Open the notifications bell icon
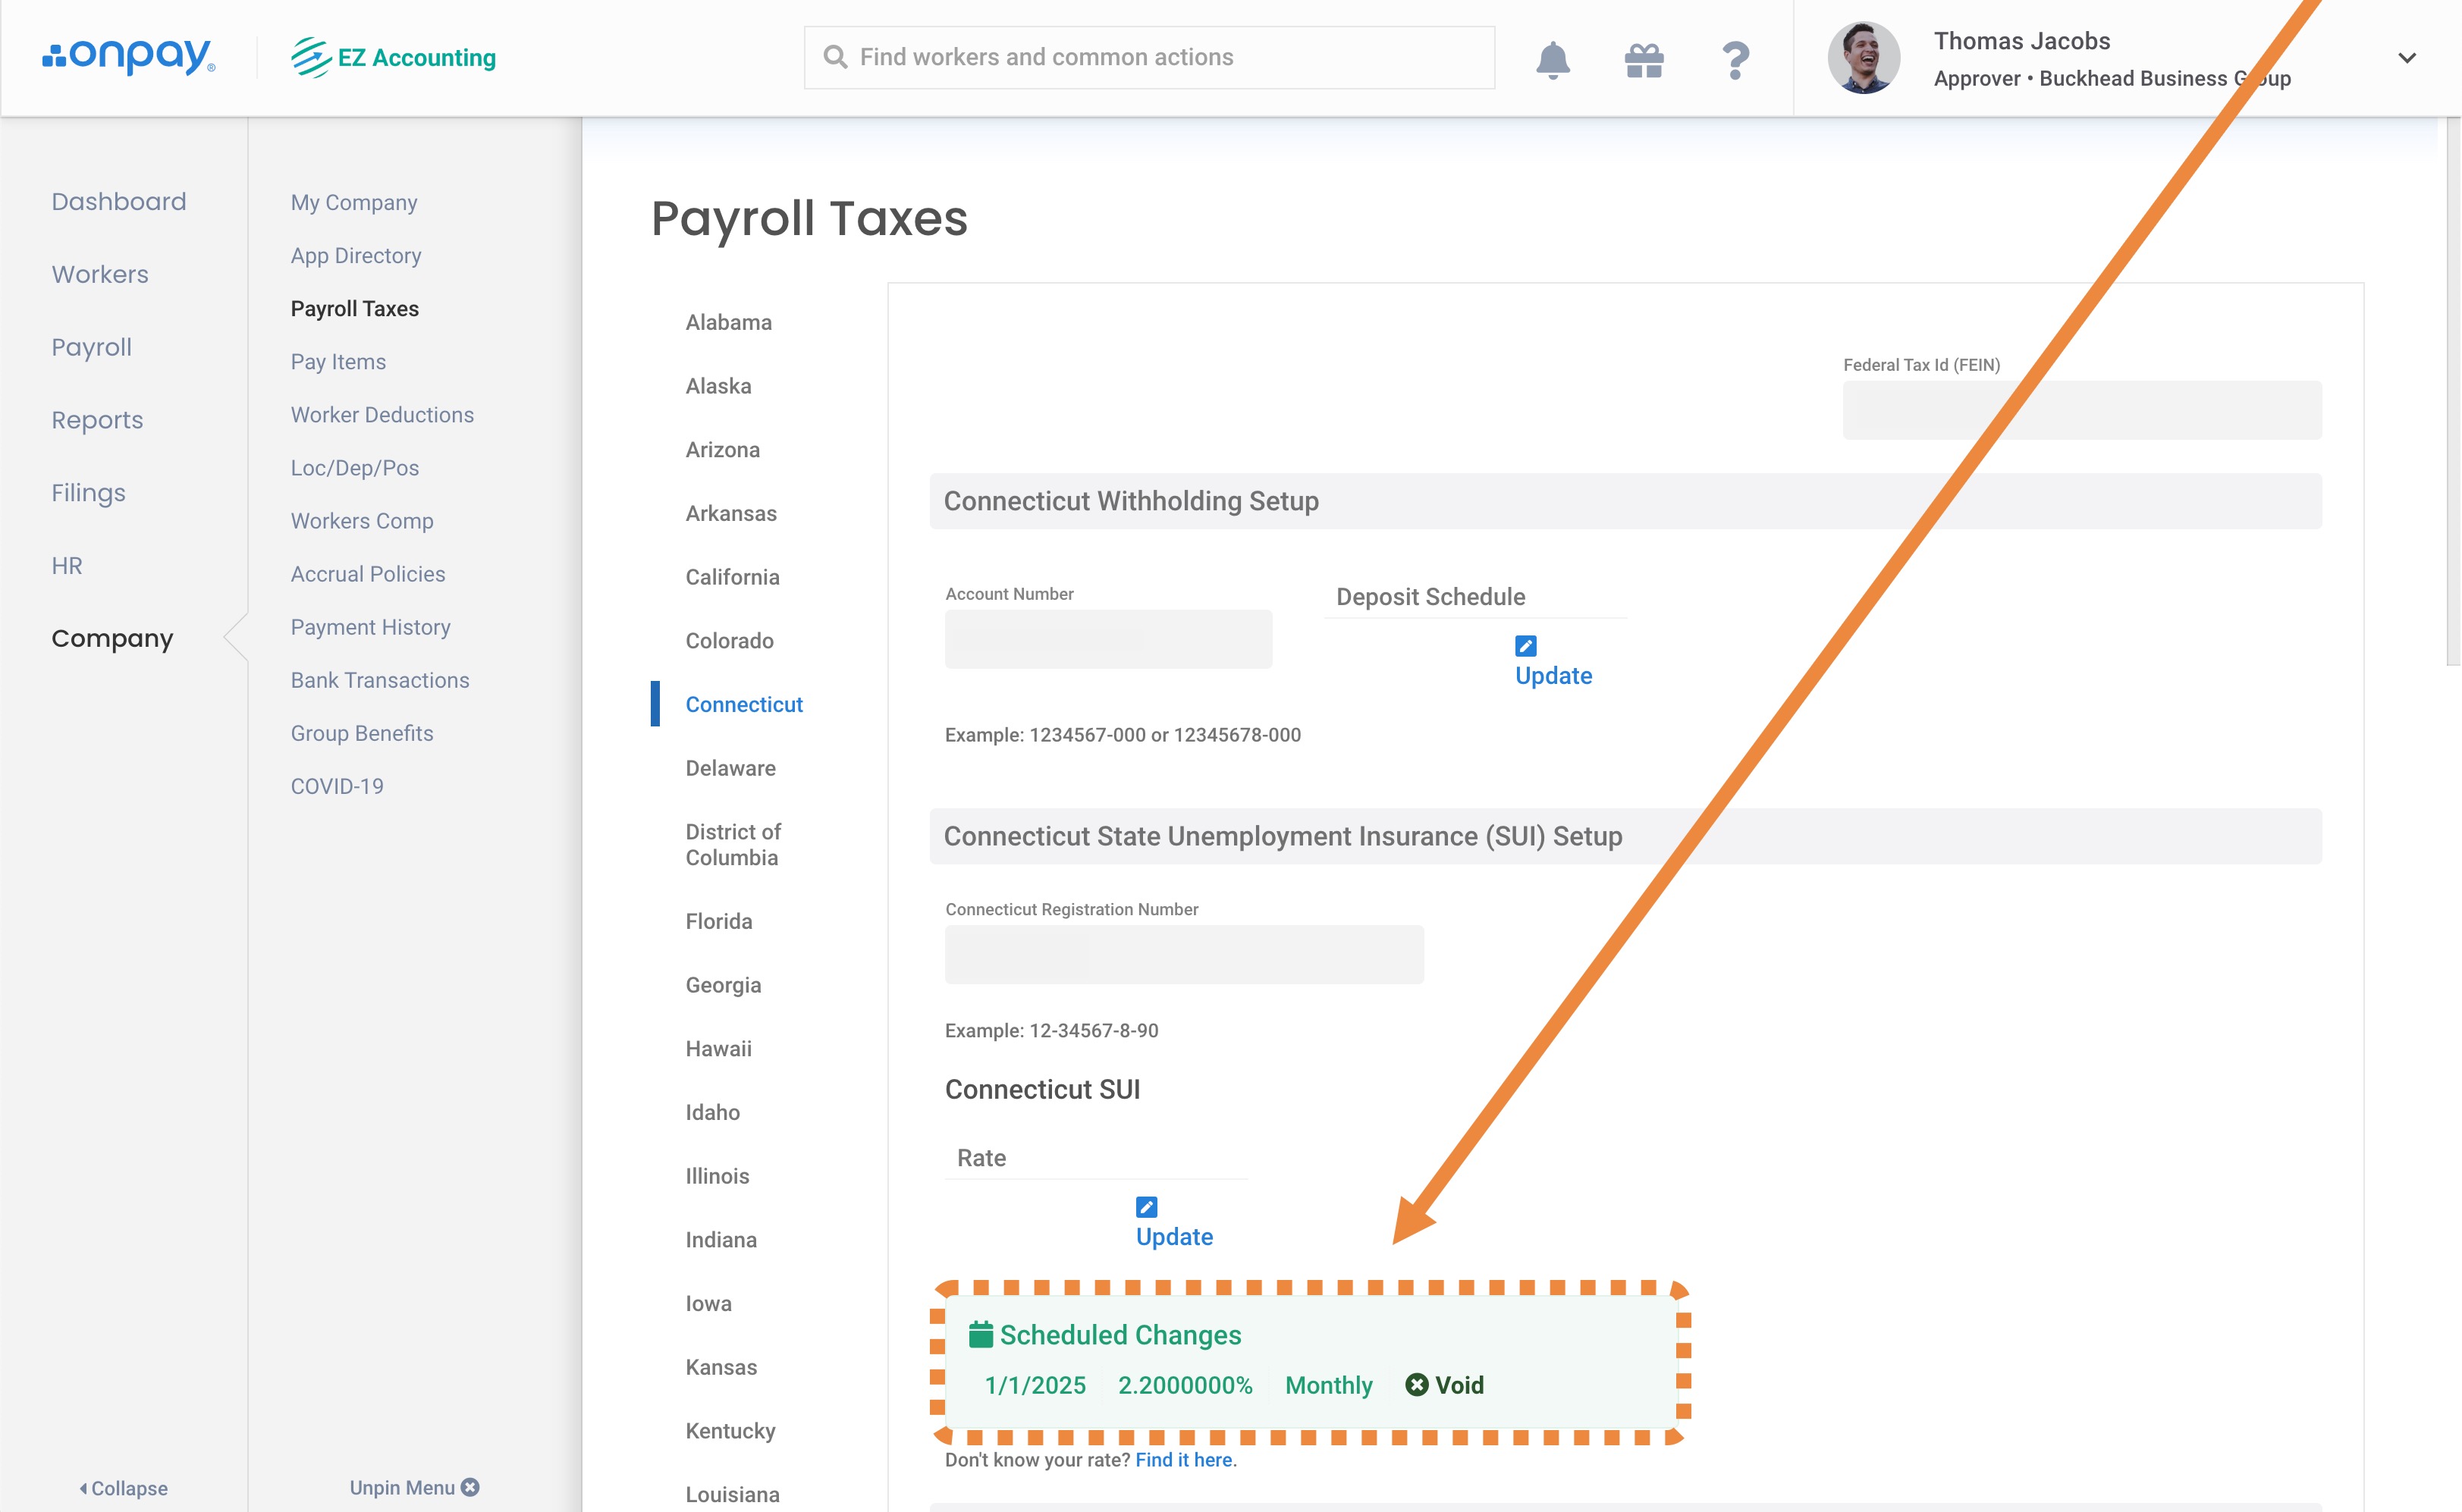Image resolution: width=2462 pixels, height=1512 pixels. point(1552,60)
